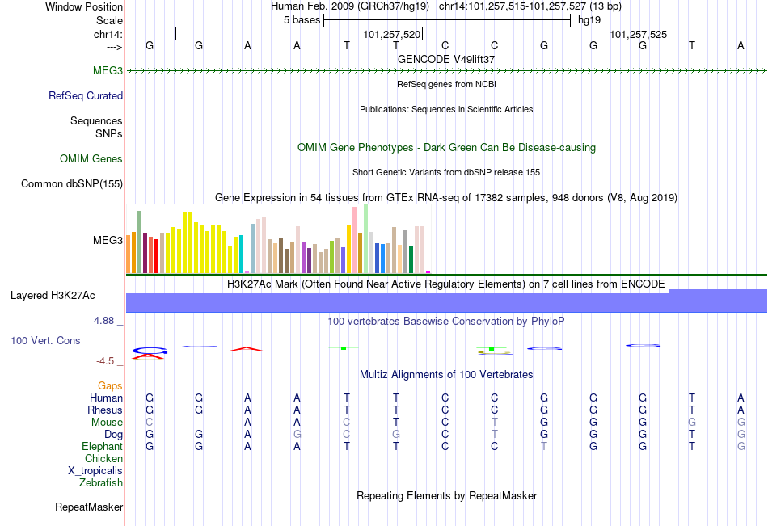This screenshot has height=526, width=768.
Task: Click the Common dbSNP(155) label
Action: click(x=72, y=183)
